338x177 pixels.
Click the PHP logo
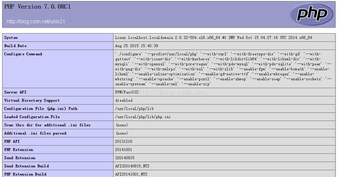pyautogui.click(x=312, y=14)
